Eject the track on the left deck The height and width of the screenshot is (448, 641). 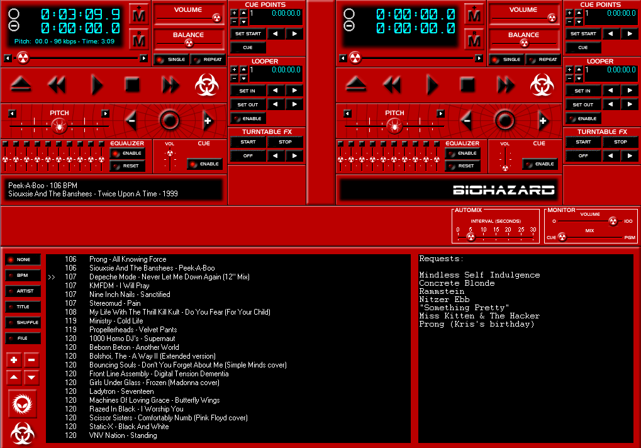20,84
